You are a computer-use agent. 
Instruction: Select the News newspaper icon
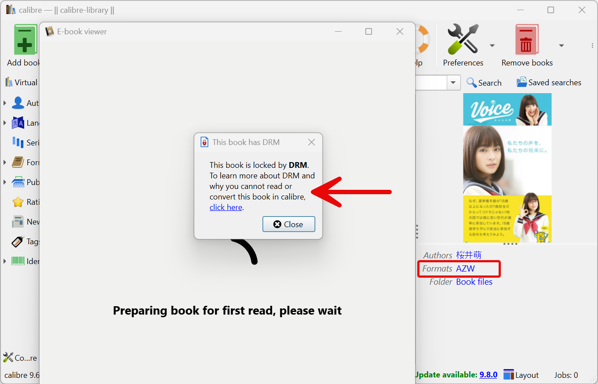tap(18, 221)
